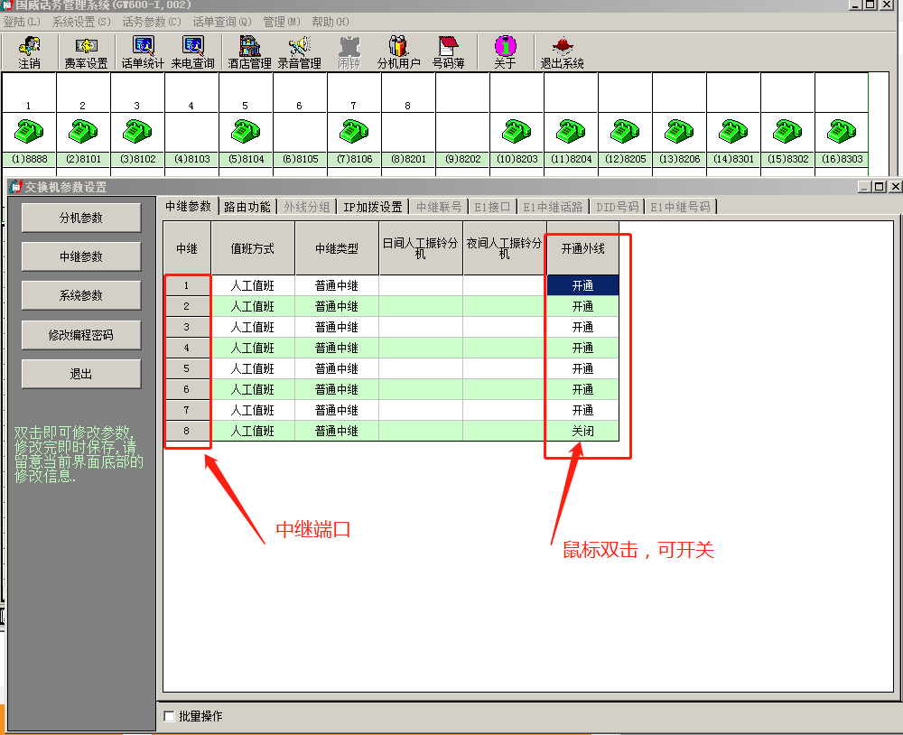
Task: Click 普通中继 cell in trunk row 7
Action: (x=337, y=410)
